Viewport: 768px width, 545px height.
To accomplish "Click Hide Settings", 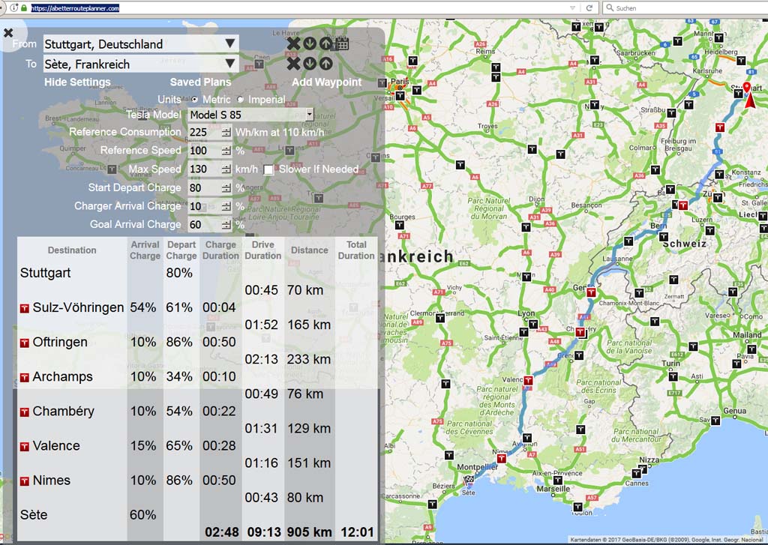I will 77,82.
